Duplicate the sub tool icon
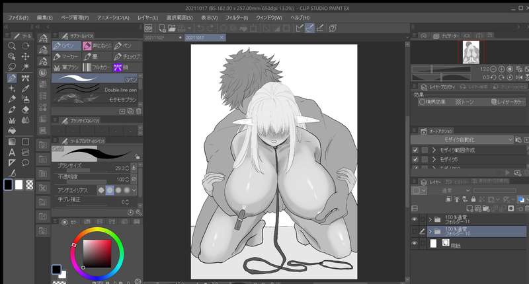Image resolution: width=529 pixels, height=284 pixels. coord(130,111)
